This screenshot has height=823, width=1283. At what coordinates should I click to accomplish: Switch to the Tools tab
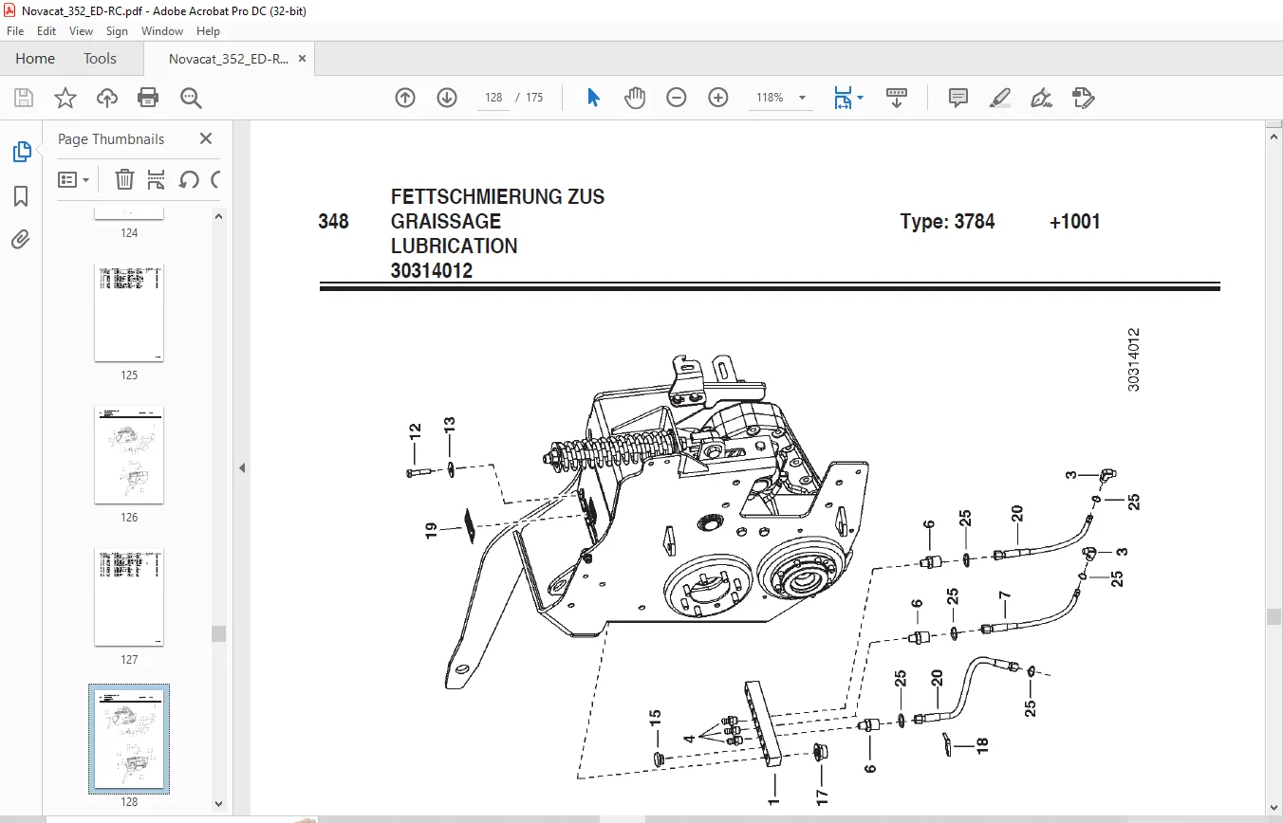100,59
